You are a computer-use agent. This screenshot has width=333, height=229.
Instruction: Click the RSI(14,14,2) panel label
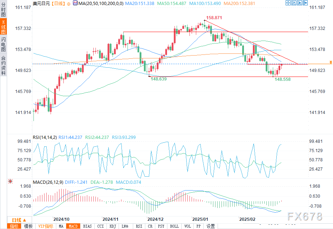(45, 137)
